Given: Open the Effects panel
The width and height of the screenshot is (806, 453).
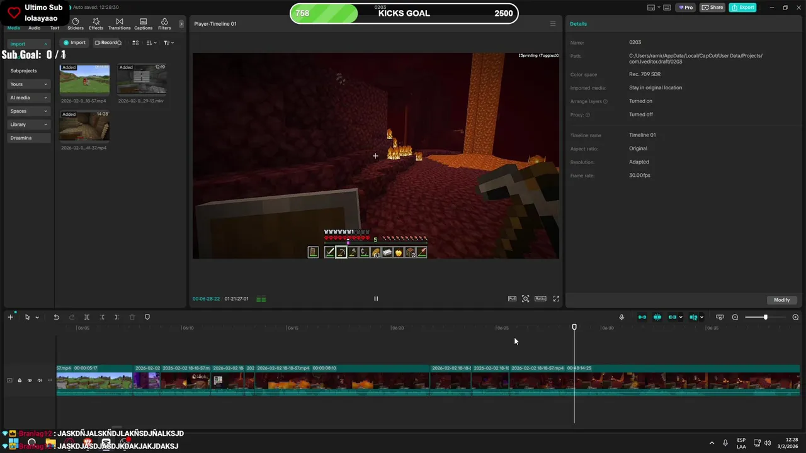Looking at the screenshot, I should pos(96,24).
